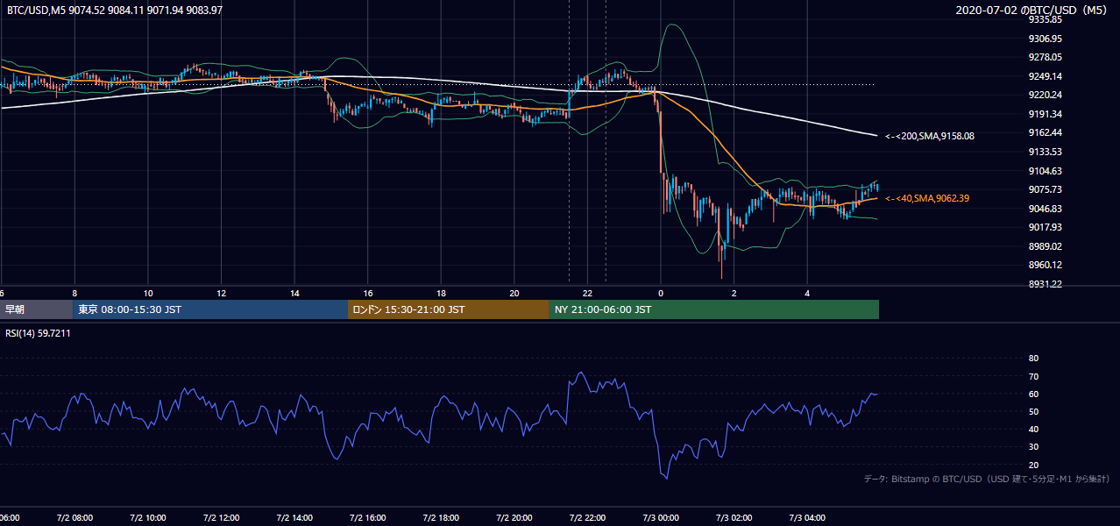This screenshot has width=1120, height=526.
Task: Click the RSI(14) 59.7211 indicator label
Action: click(x=39, y=334)
